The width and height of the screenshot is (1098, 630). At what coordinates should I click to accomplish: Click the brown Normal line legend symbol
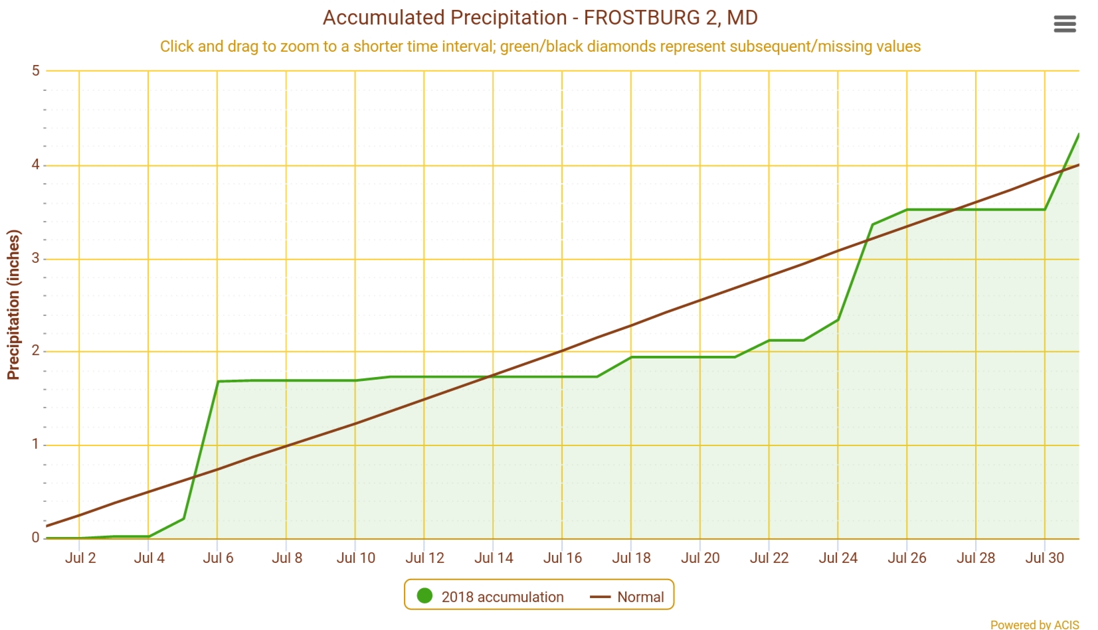(600, 597)
